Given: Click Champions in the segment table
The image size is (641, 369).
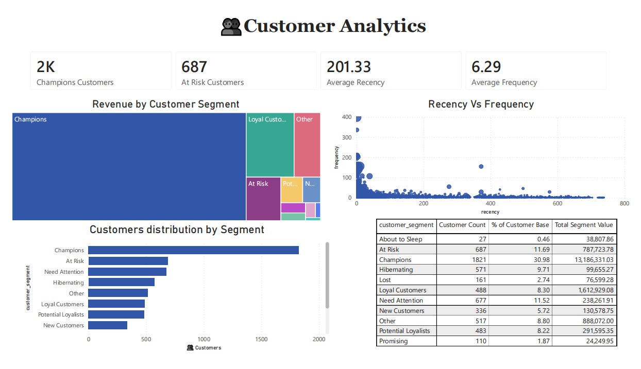Looking at the screenshot, I should click(395, 260).
